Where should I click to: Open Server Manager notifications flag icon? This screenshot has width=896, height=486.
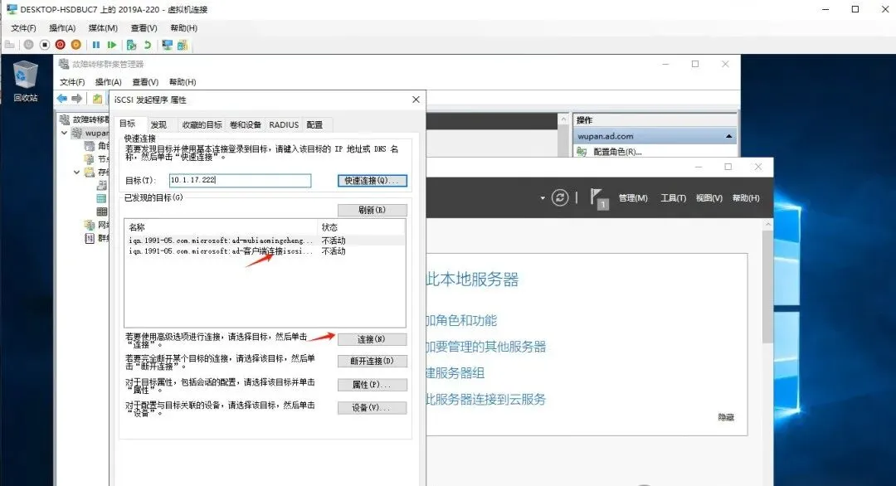click(597, 197)
